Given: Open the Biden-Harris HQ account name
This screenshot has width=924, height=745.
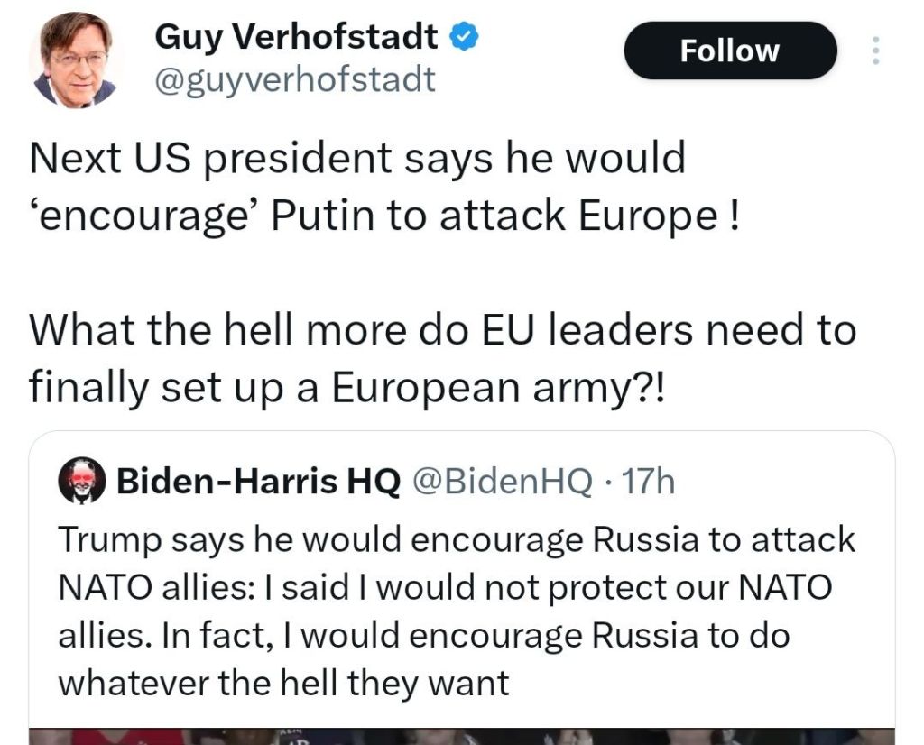Looking at the screenshot, I should 259,483.
